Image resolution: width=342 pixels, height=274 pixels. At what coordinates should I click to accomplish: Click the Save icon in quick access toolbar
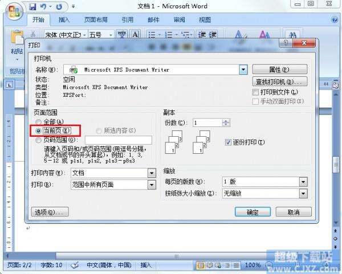click(32, 7)
